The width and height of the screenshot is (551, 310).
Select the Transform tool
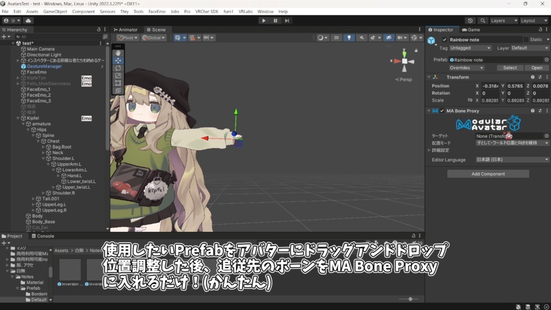click(118, 90)
